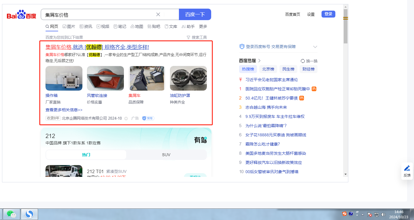Go to the 视频 tab
Image resolution: width=414 pixels, height=220 pixels.
103,26
